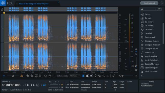165x93 pixels.
Task: Select the Brush selection tool
Action: point(99,76)
